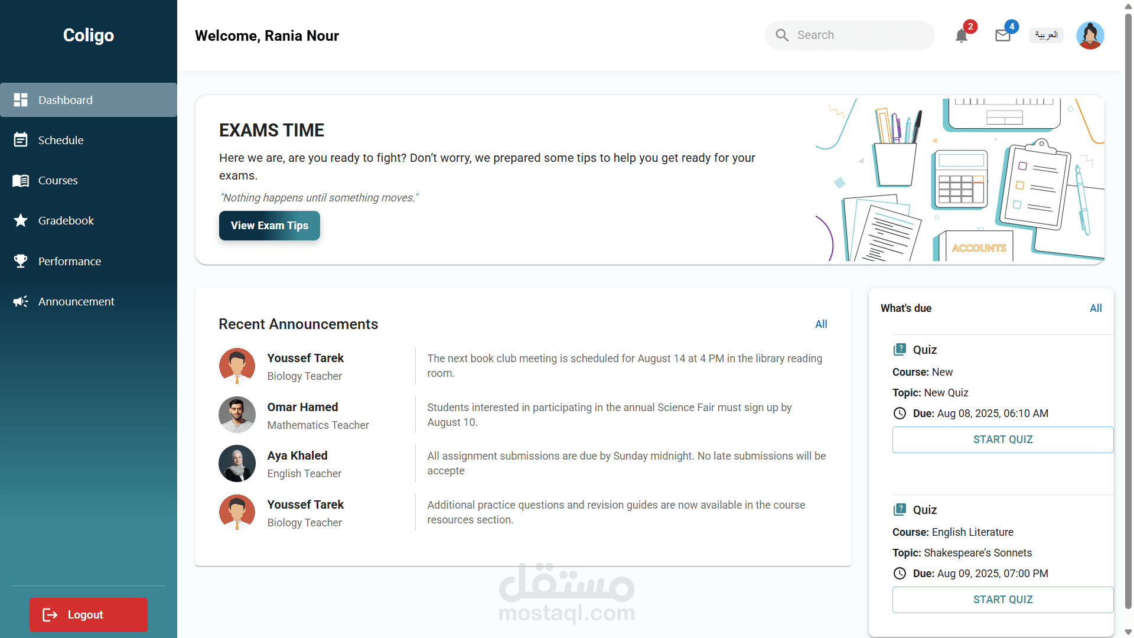This screenshot has height=638, width=1134.
Task: Click the Gradebook star icon
Action: [21, 220]
